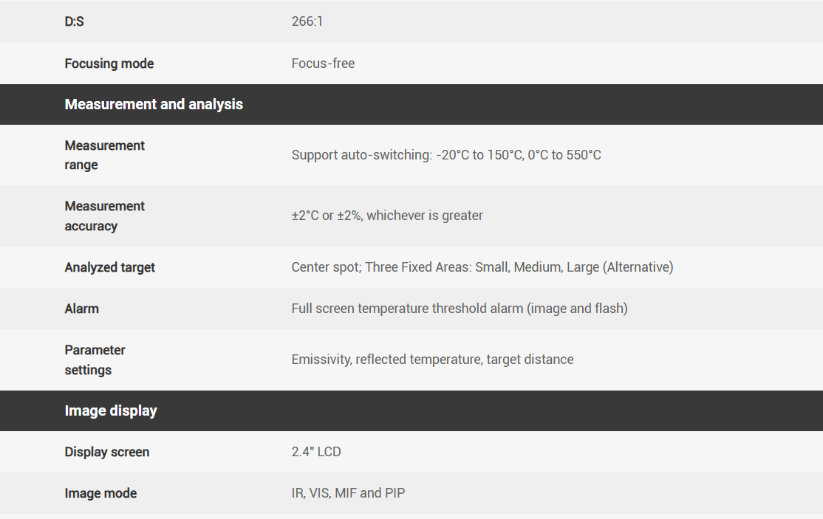Click the Measurement and analysis section header

coord(154,104)
